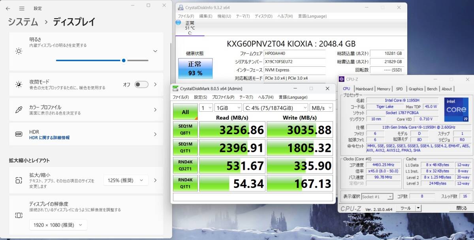The height and width of the screenshot is (240, 474).
Task: Run the RND4K Q32T1 test
Action: pos(185,165)
